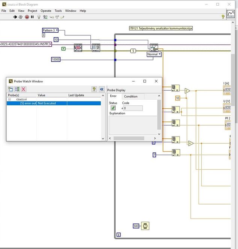Screen dimensions: 238x249
Task: Open the Operate menu
Action: coord(46,11)
